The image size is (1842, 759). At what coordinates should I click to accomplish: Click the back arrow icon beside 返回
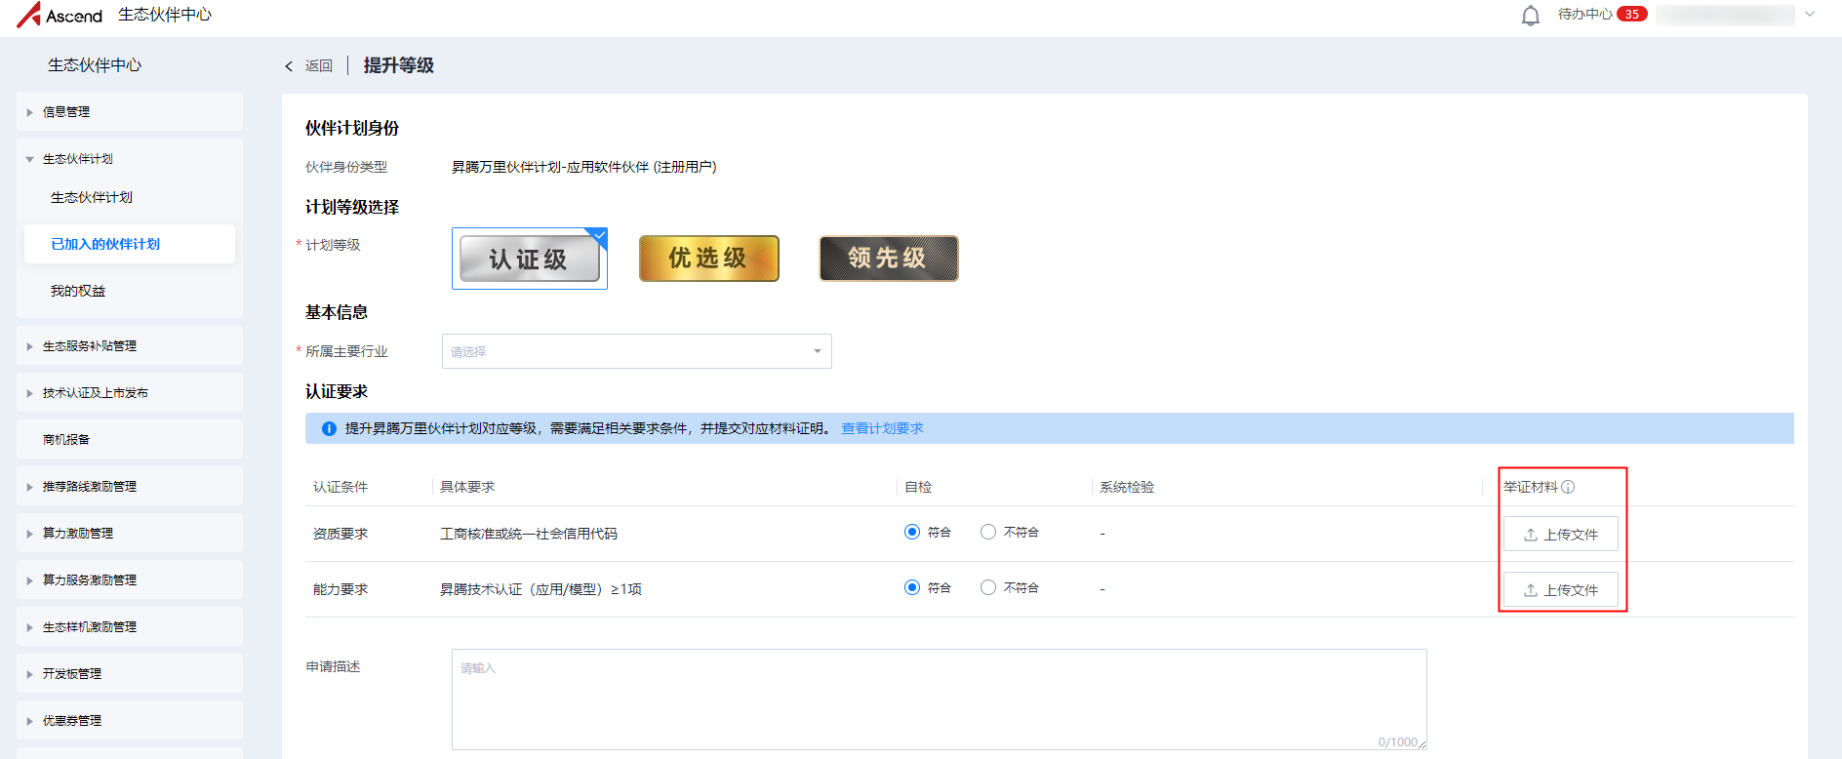[289, 66]
